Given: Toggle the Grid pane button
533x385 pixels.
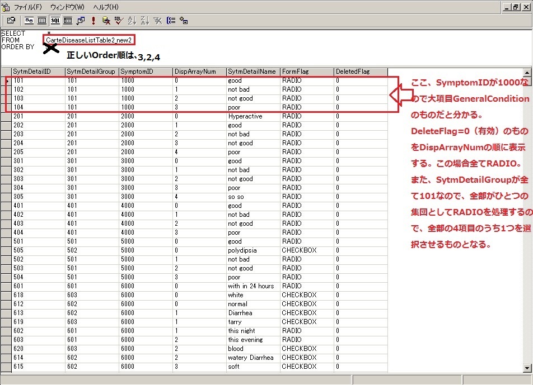Looking at the screenshot, I should tap(42, 21).
